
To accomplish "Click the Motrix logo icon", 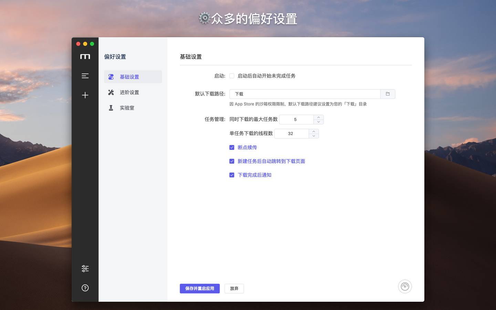I will [x=85, y=57].
